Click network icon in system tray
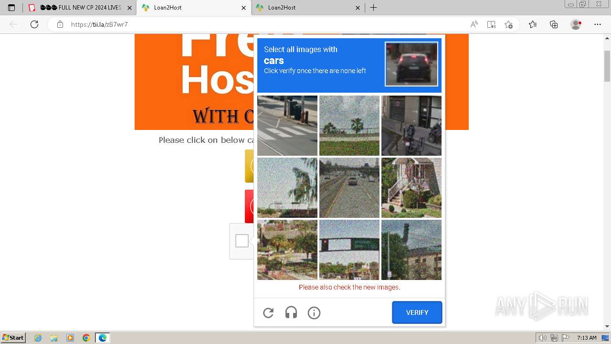This screenshot has height=344, width=611. click(554, 338)
